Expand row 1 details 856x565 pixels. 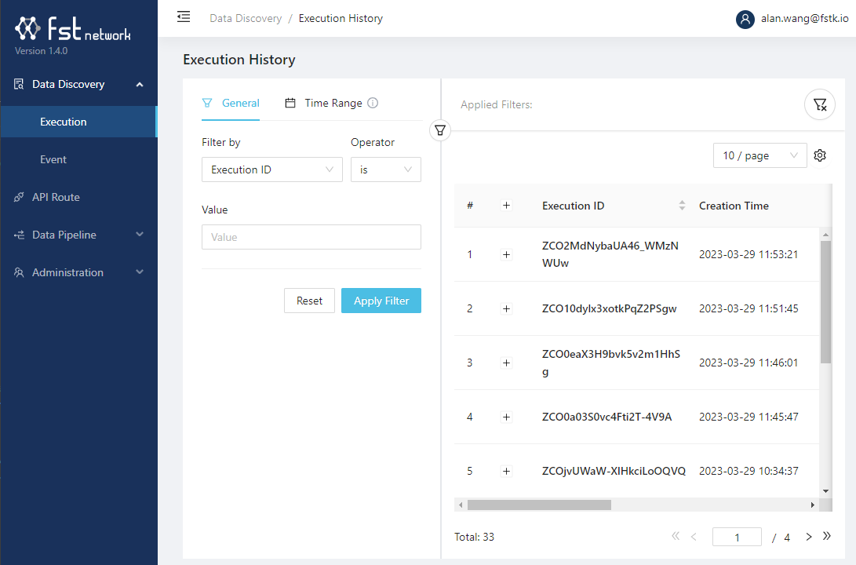506,254
